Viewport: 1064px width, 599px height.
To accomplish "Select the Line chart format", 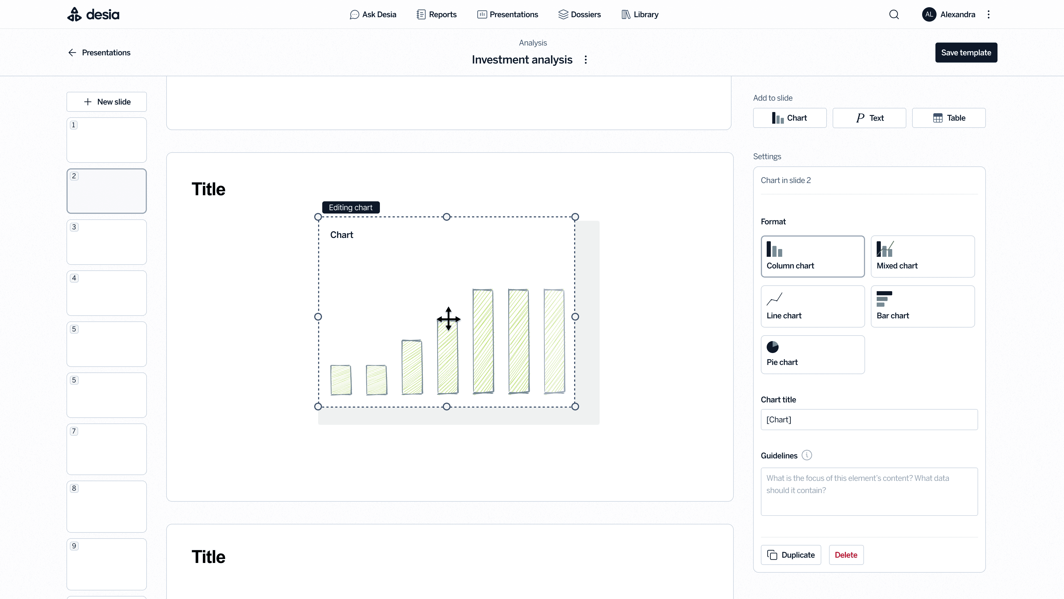I will [812, 306].
